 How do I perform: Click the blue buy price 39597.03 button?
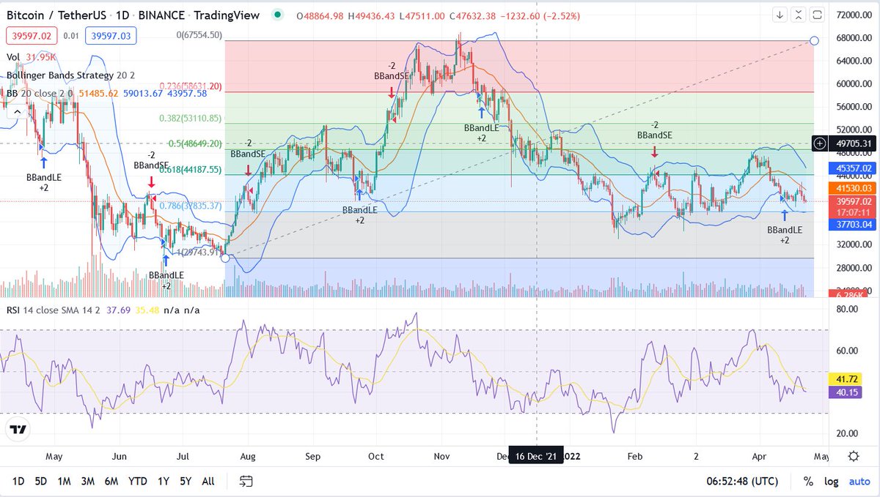(x=109, y=34)
